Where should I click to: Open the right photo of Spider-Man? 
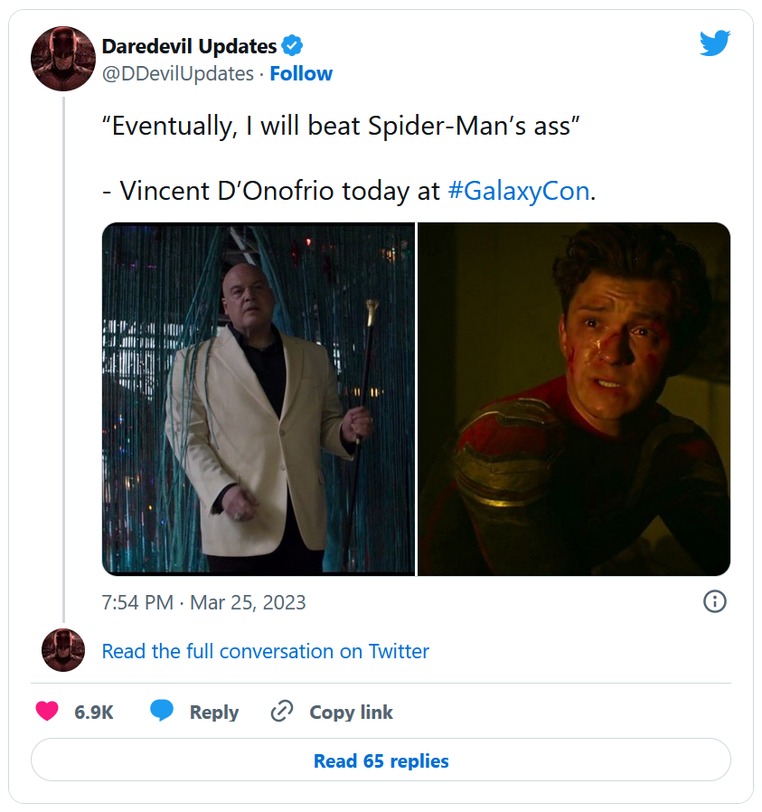(x=574, y=399)
